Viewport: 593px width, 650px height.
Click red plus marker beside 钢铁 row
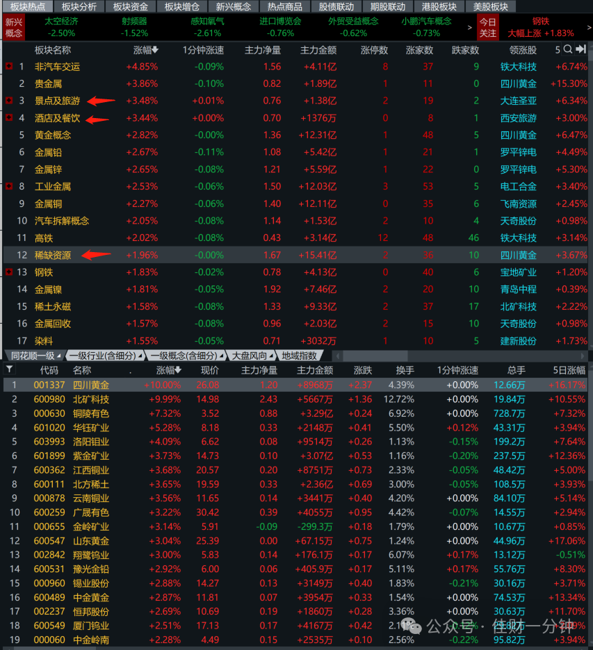point(9,272)
